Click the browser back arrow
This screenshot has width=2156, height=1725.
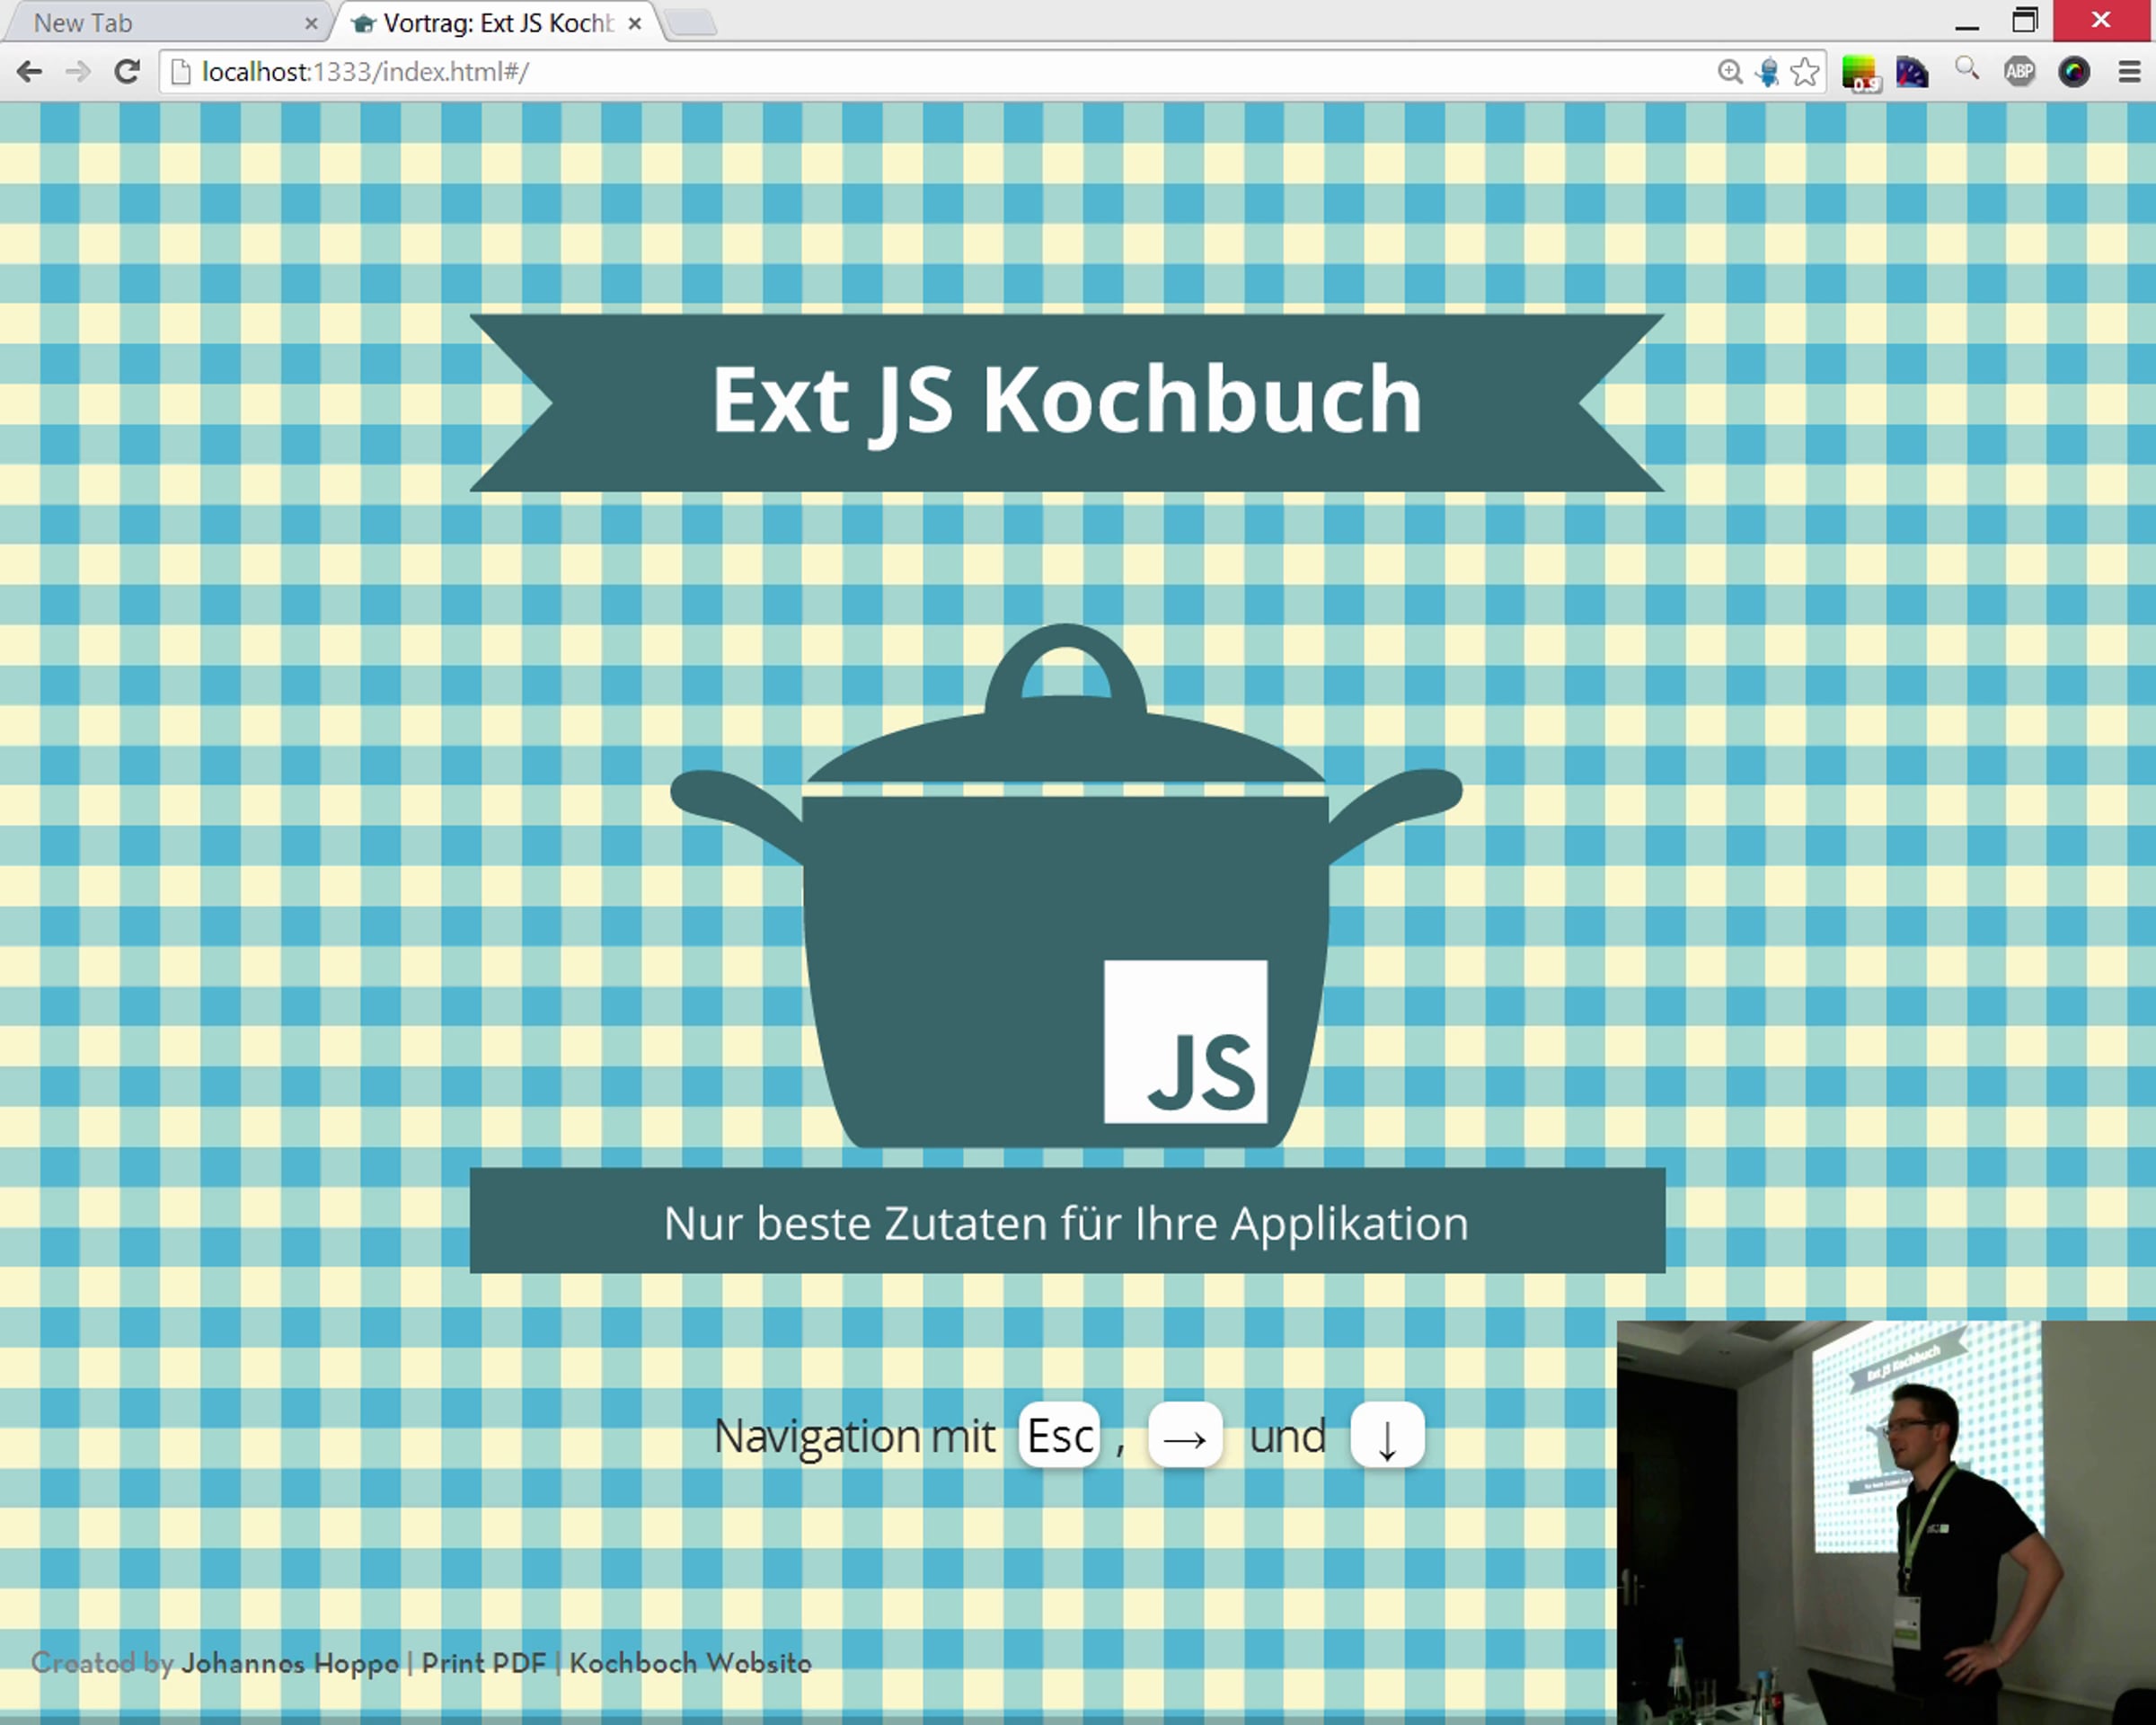29,72
